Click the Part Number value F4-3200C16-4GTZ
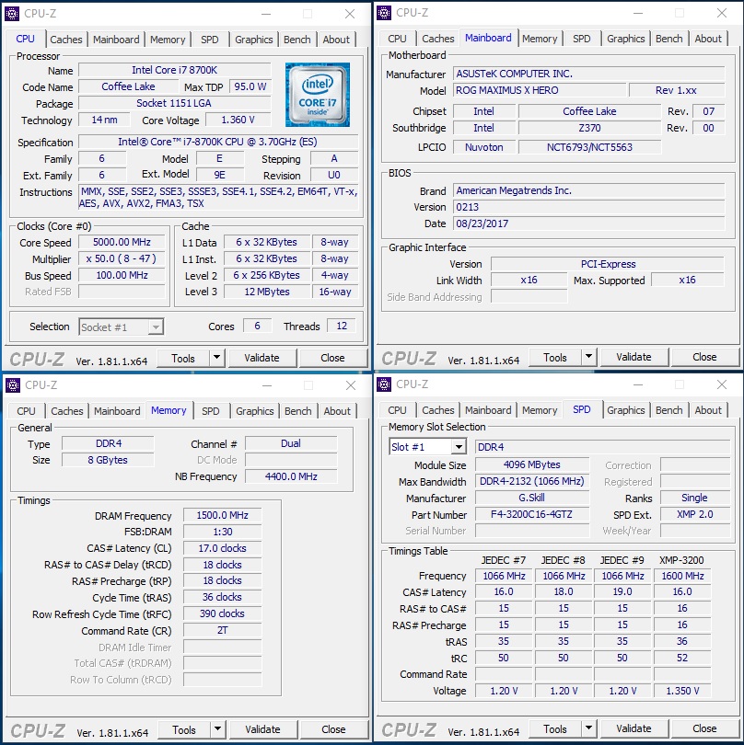Image resolution: width=744 pixels, height=745 pixels. point(532,514)
